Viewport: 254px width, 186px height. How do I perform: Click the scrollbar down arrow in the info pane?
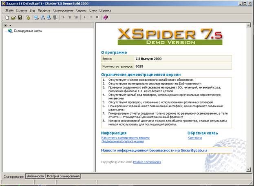point(248,169)
